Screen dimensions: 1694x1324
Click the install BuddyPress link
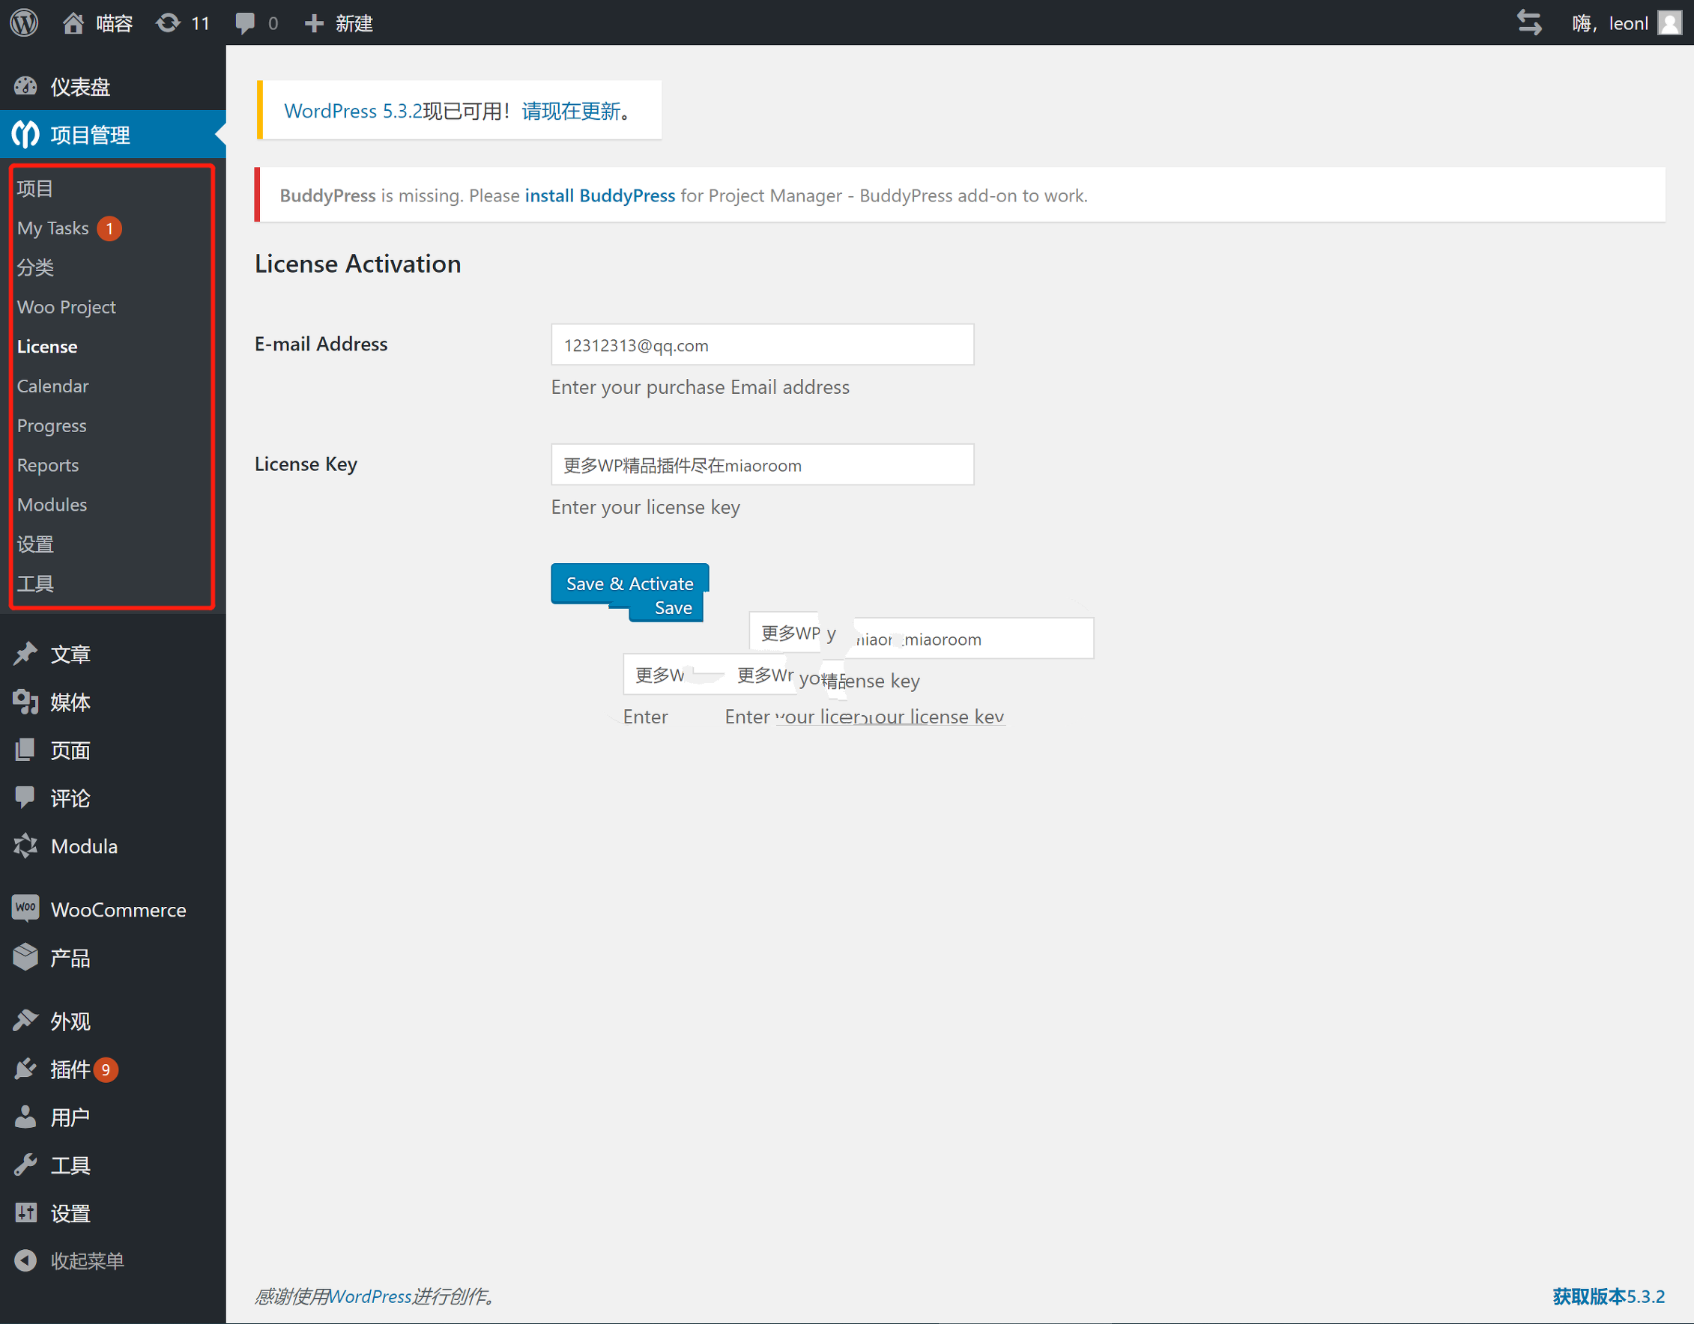click(x=599, y=195)
